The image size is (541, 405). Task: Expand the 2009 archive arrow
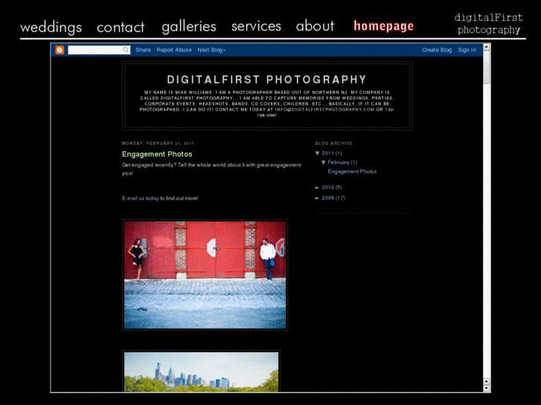(317, 198)
